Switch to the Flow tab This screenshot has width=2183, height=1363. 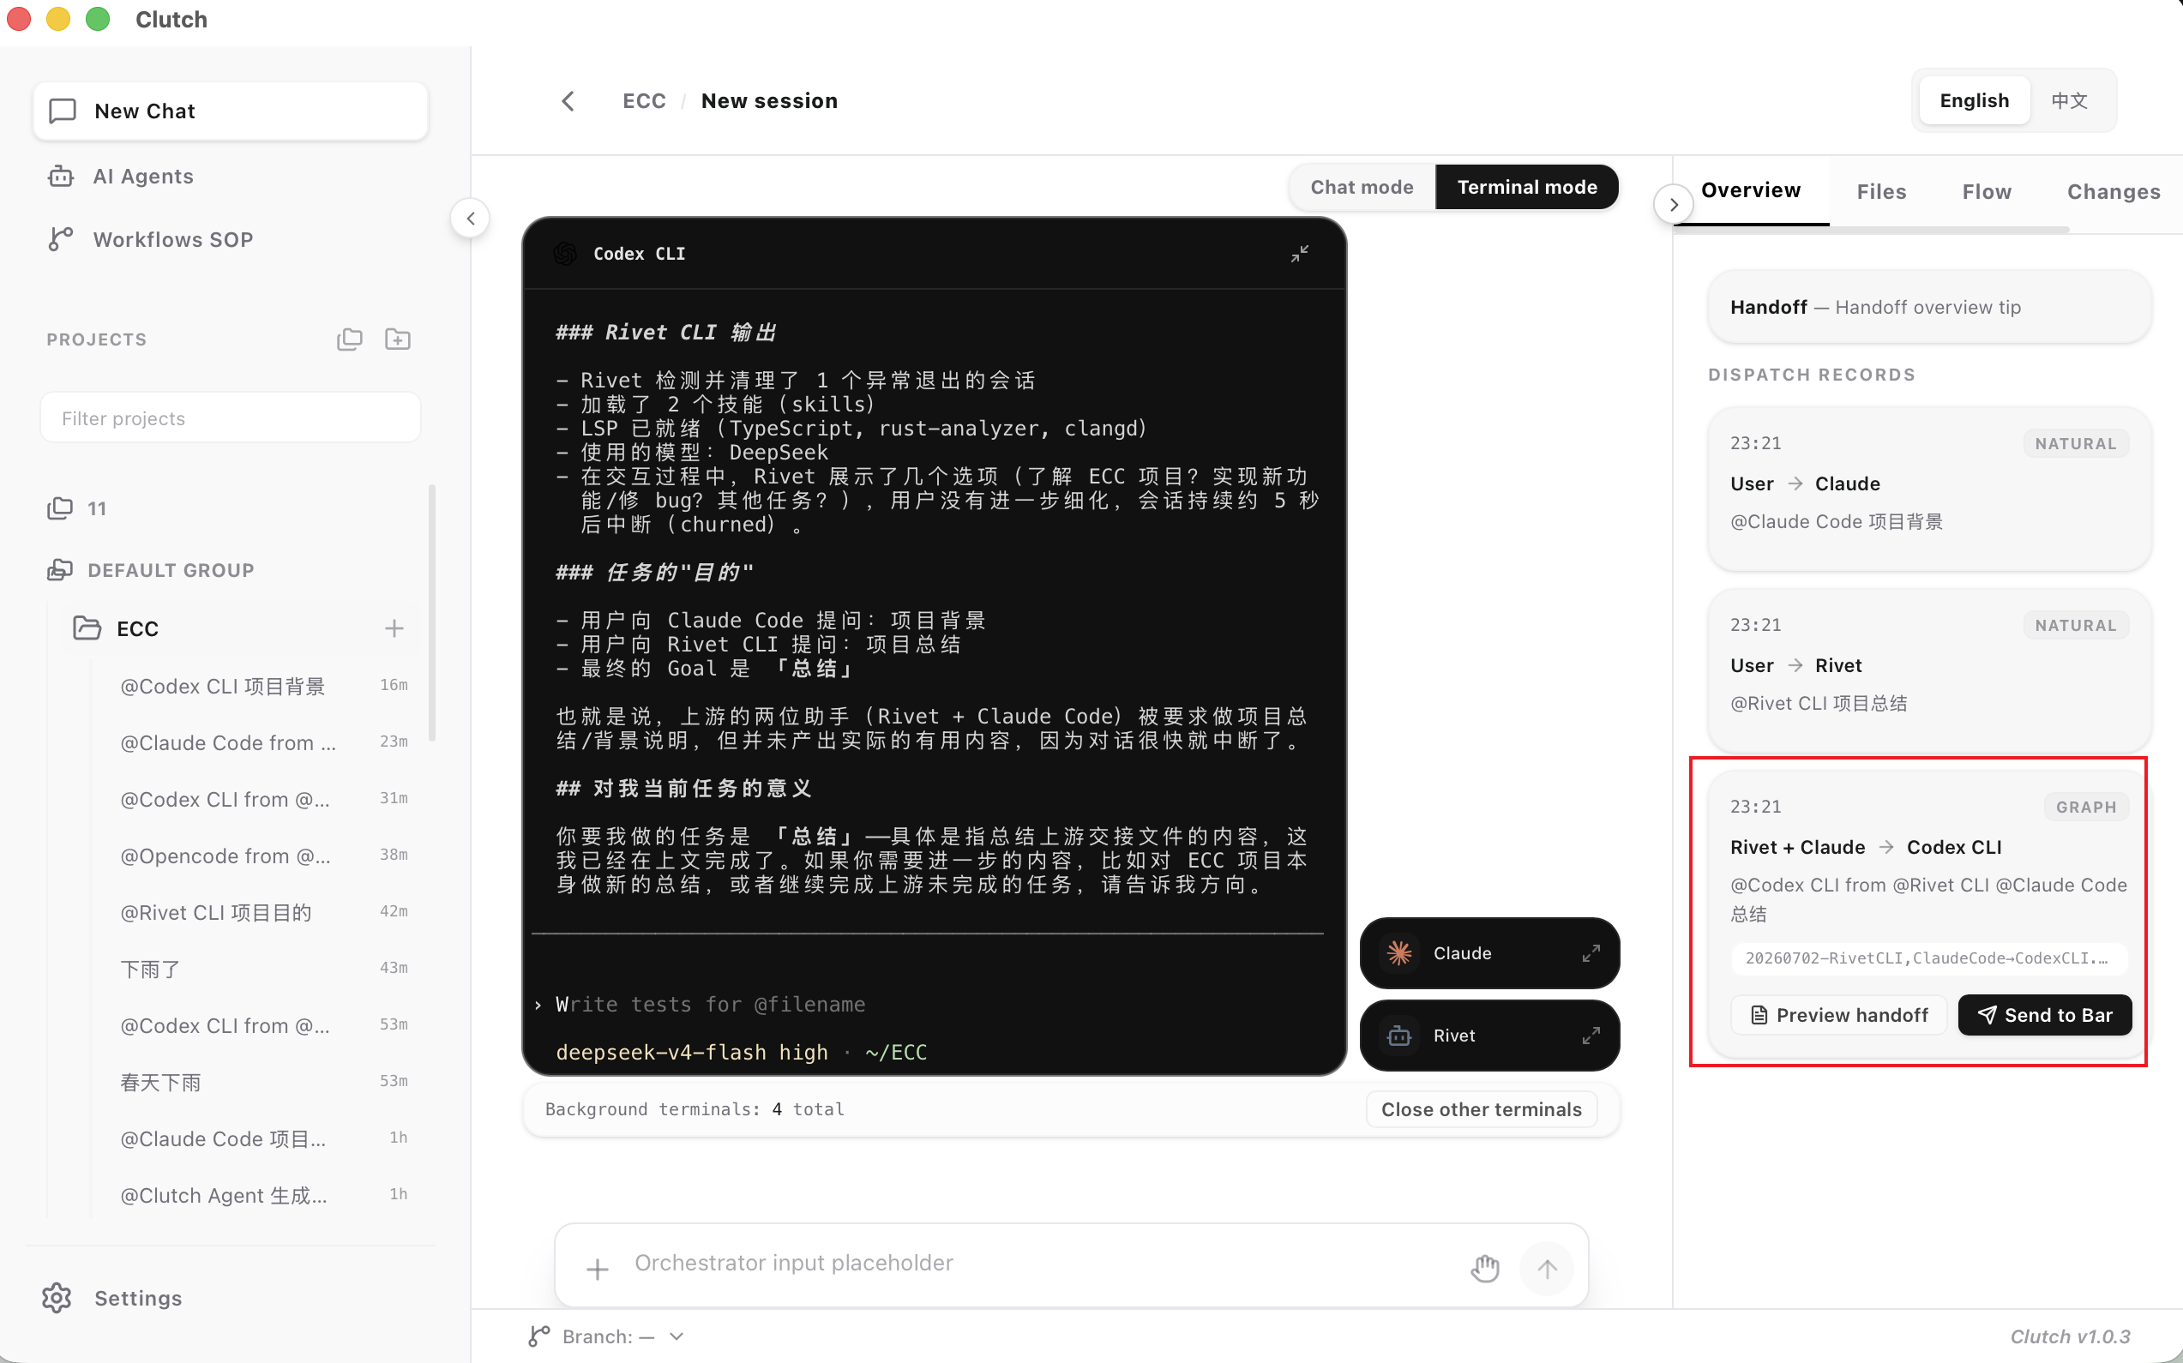(1987, 191)
